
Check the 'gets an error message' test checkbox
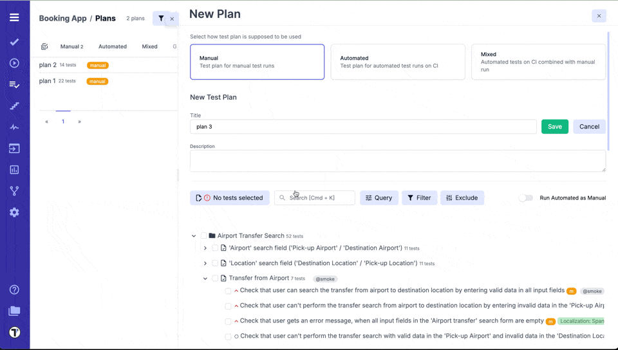pyautogui.click(x=228, y=321)
